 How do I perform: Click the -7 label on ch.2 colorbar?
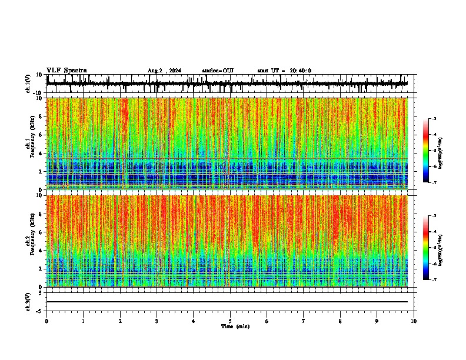coord(434,279)
